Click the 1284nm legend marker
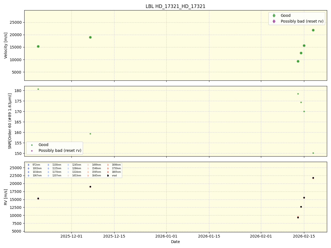 point(68,168)
